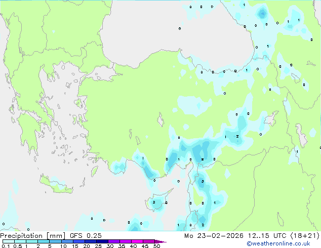The width and height of the screenshot is (321, 248).
Task: Click legend scale label '0.5'
Action: tap(18, 246)
